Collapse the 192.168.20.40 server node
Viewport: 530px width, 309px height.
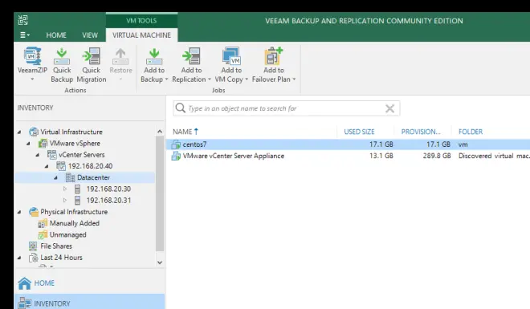[x=47, y=166]
